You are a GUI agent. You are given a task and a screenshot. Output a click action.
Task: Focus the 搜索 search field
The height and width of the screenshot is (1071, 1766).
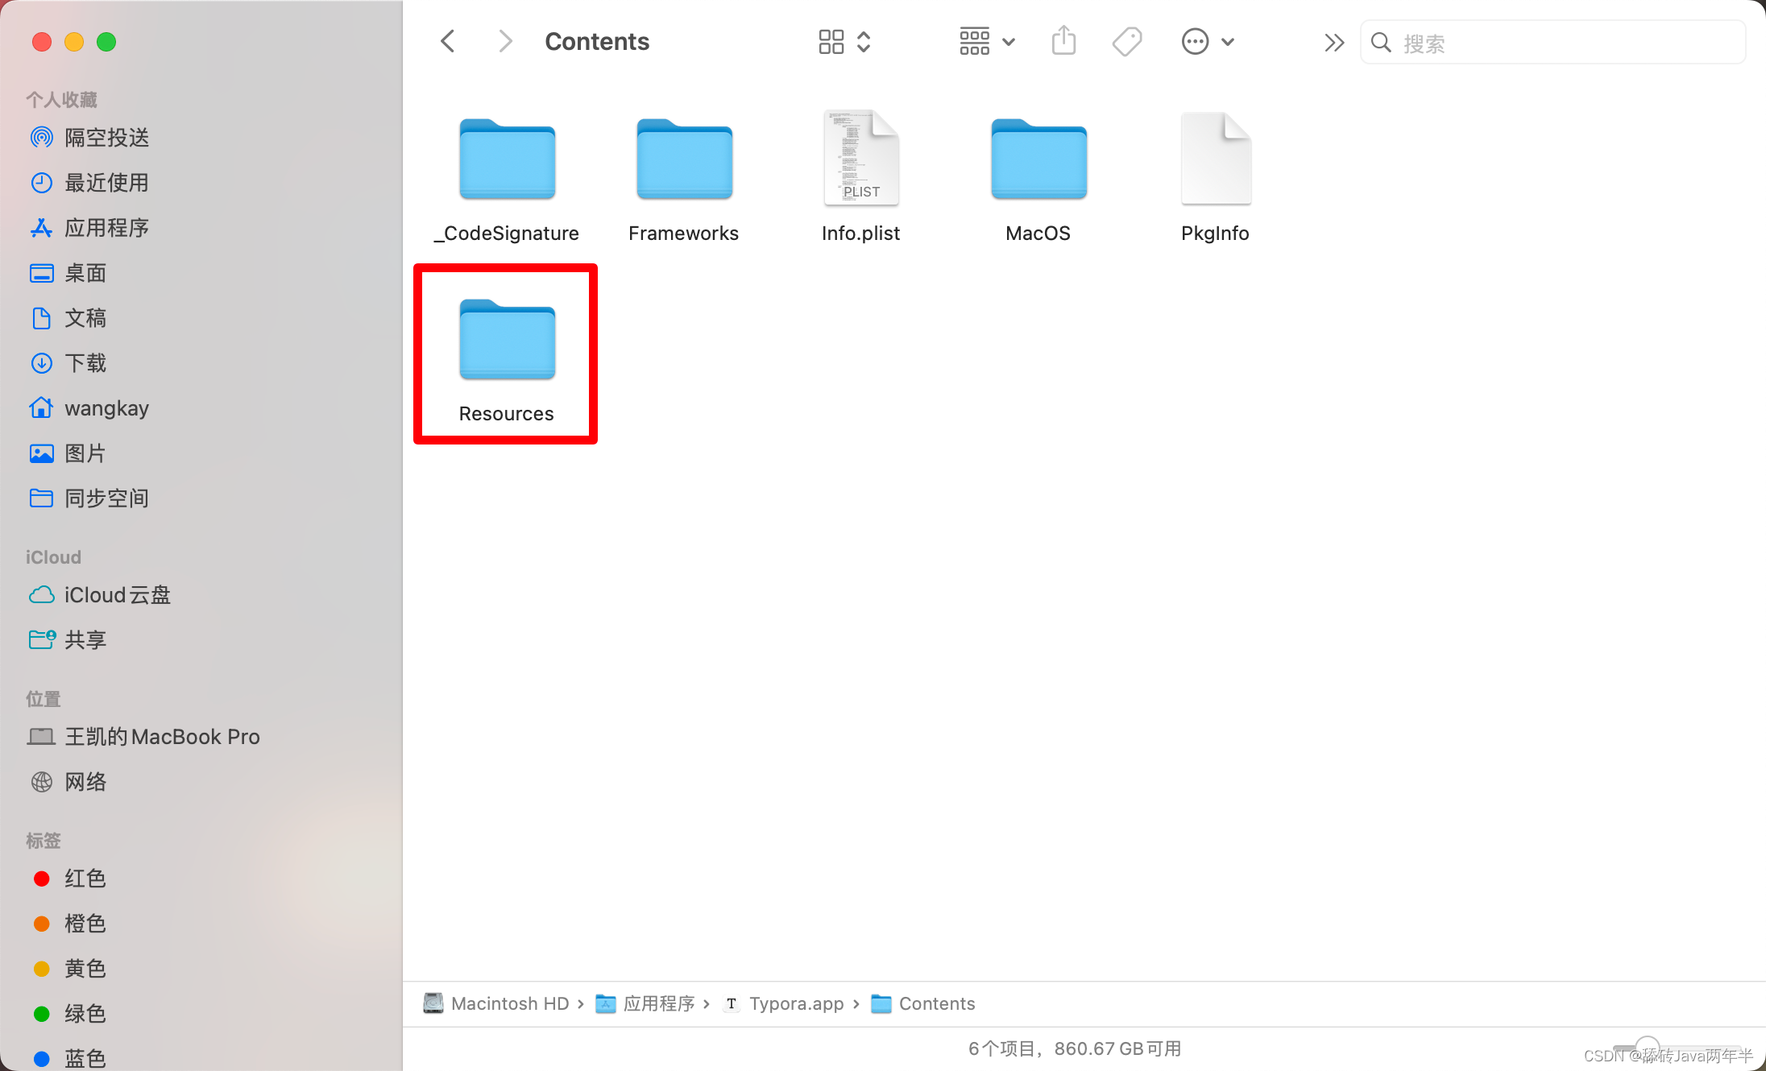pos(1553,43)
